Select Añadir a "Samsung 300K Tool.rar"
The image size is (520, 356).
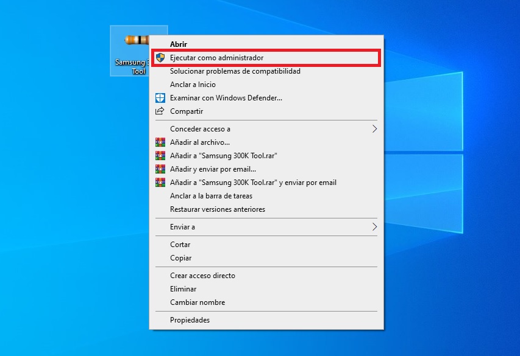tap(266, 156)
